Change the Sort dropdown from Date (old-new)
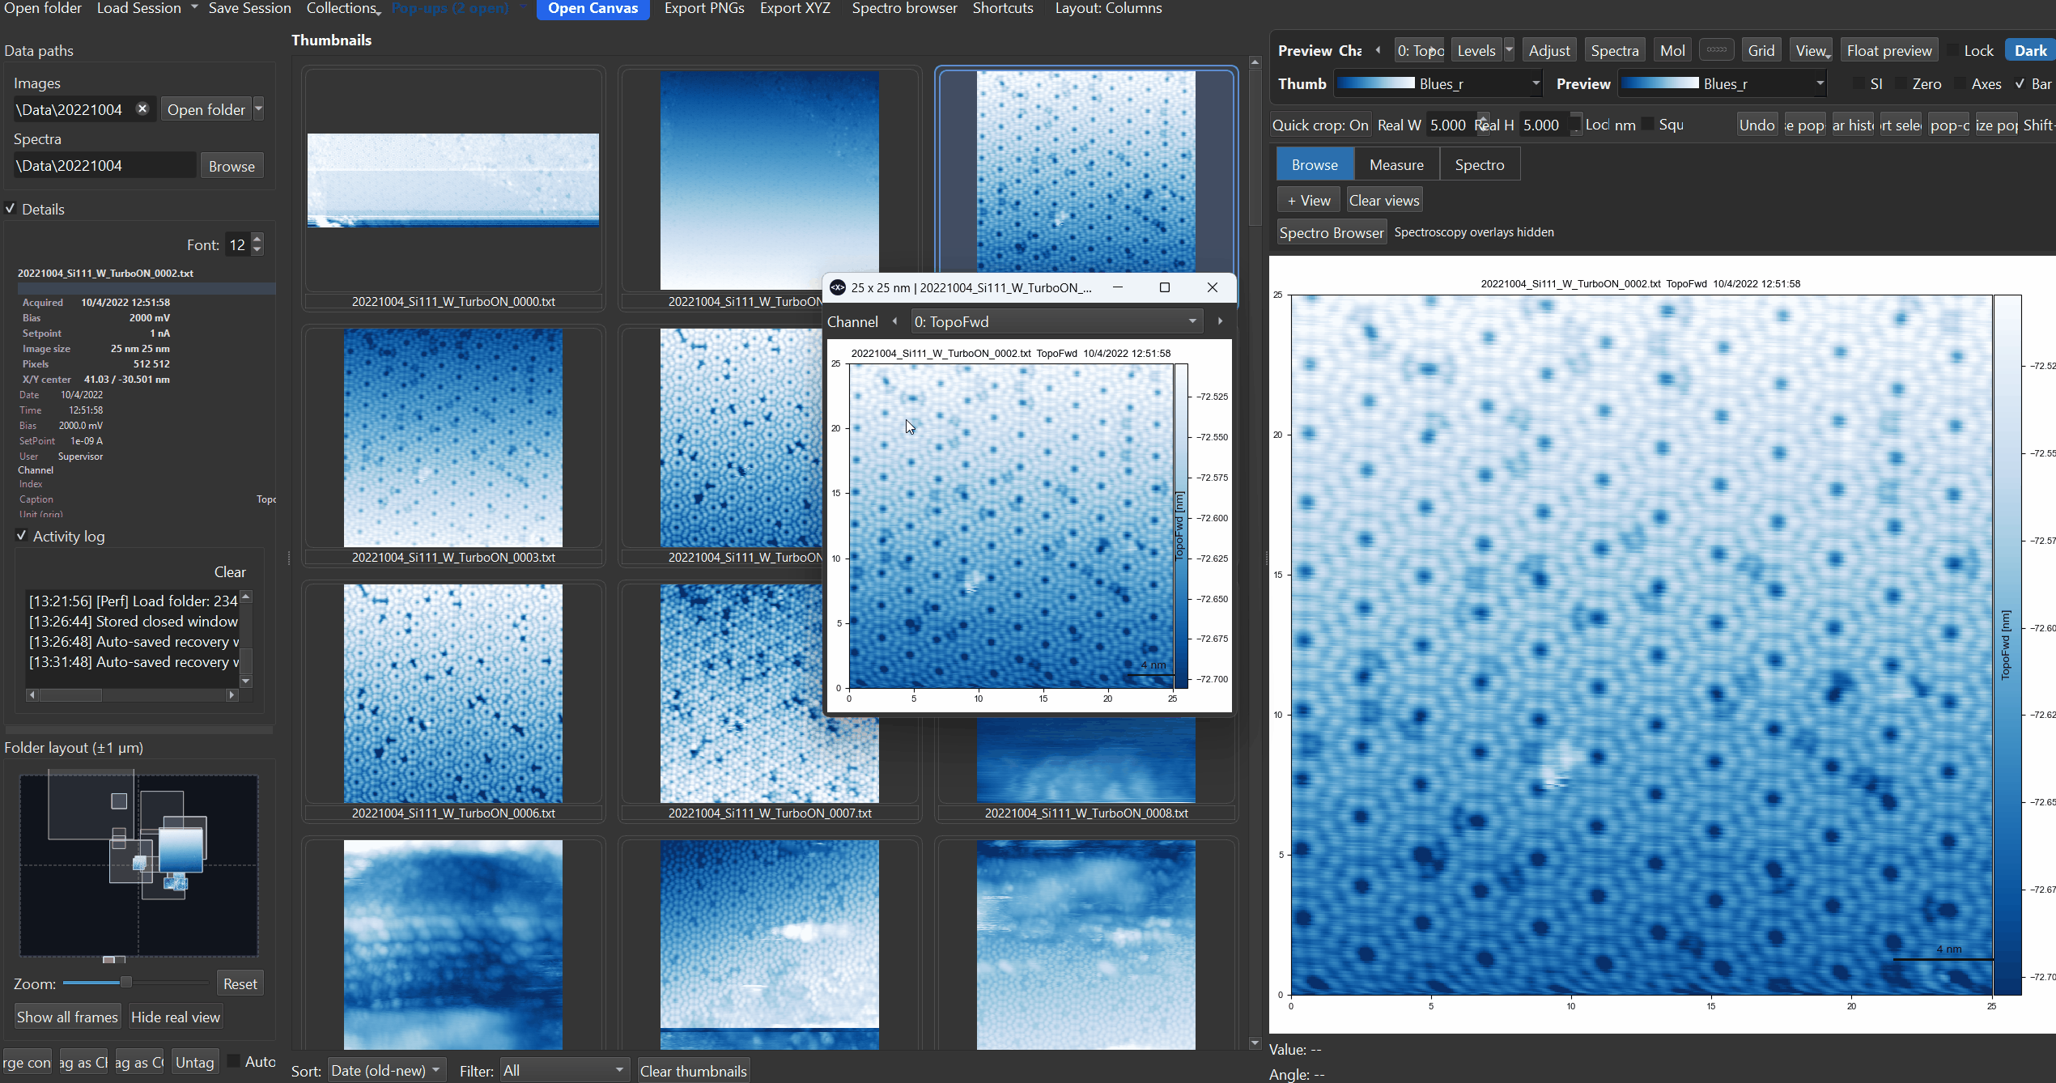This screenshot has width=2056, height=1083. (386, 1069)
